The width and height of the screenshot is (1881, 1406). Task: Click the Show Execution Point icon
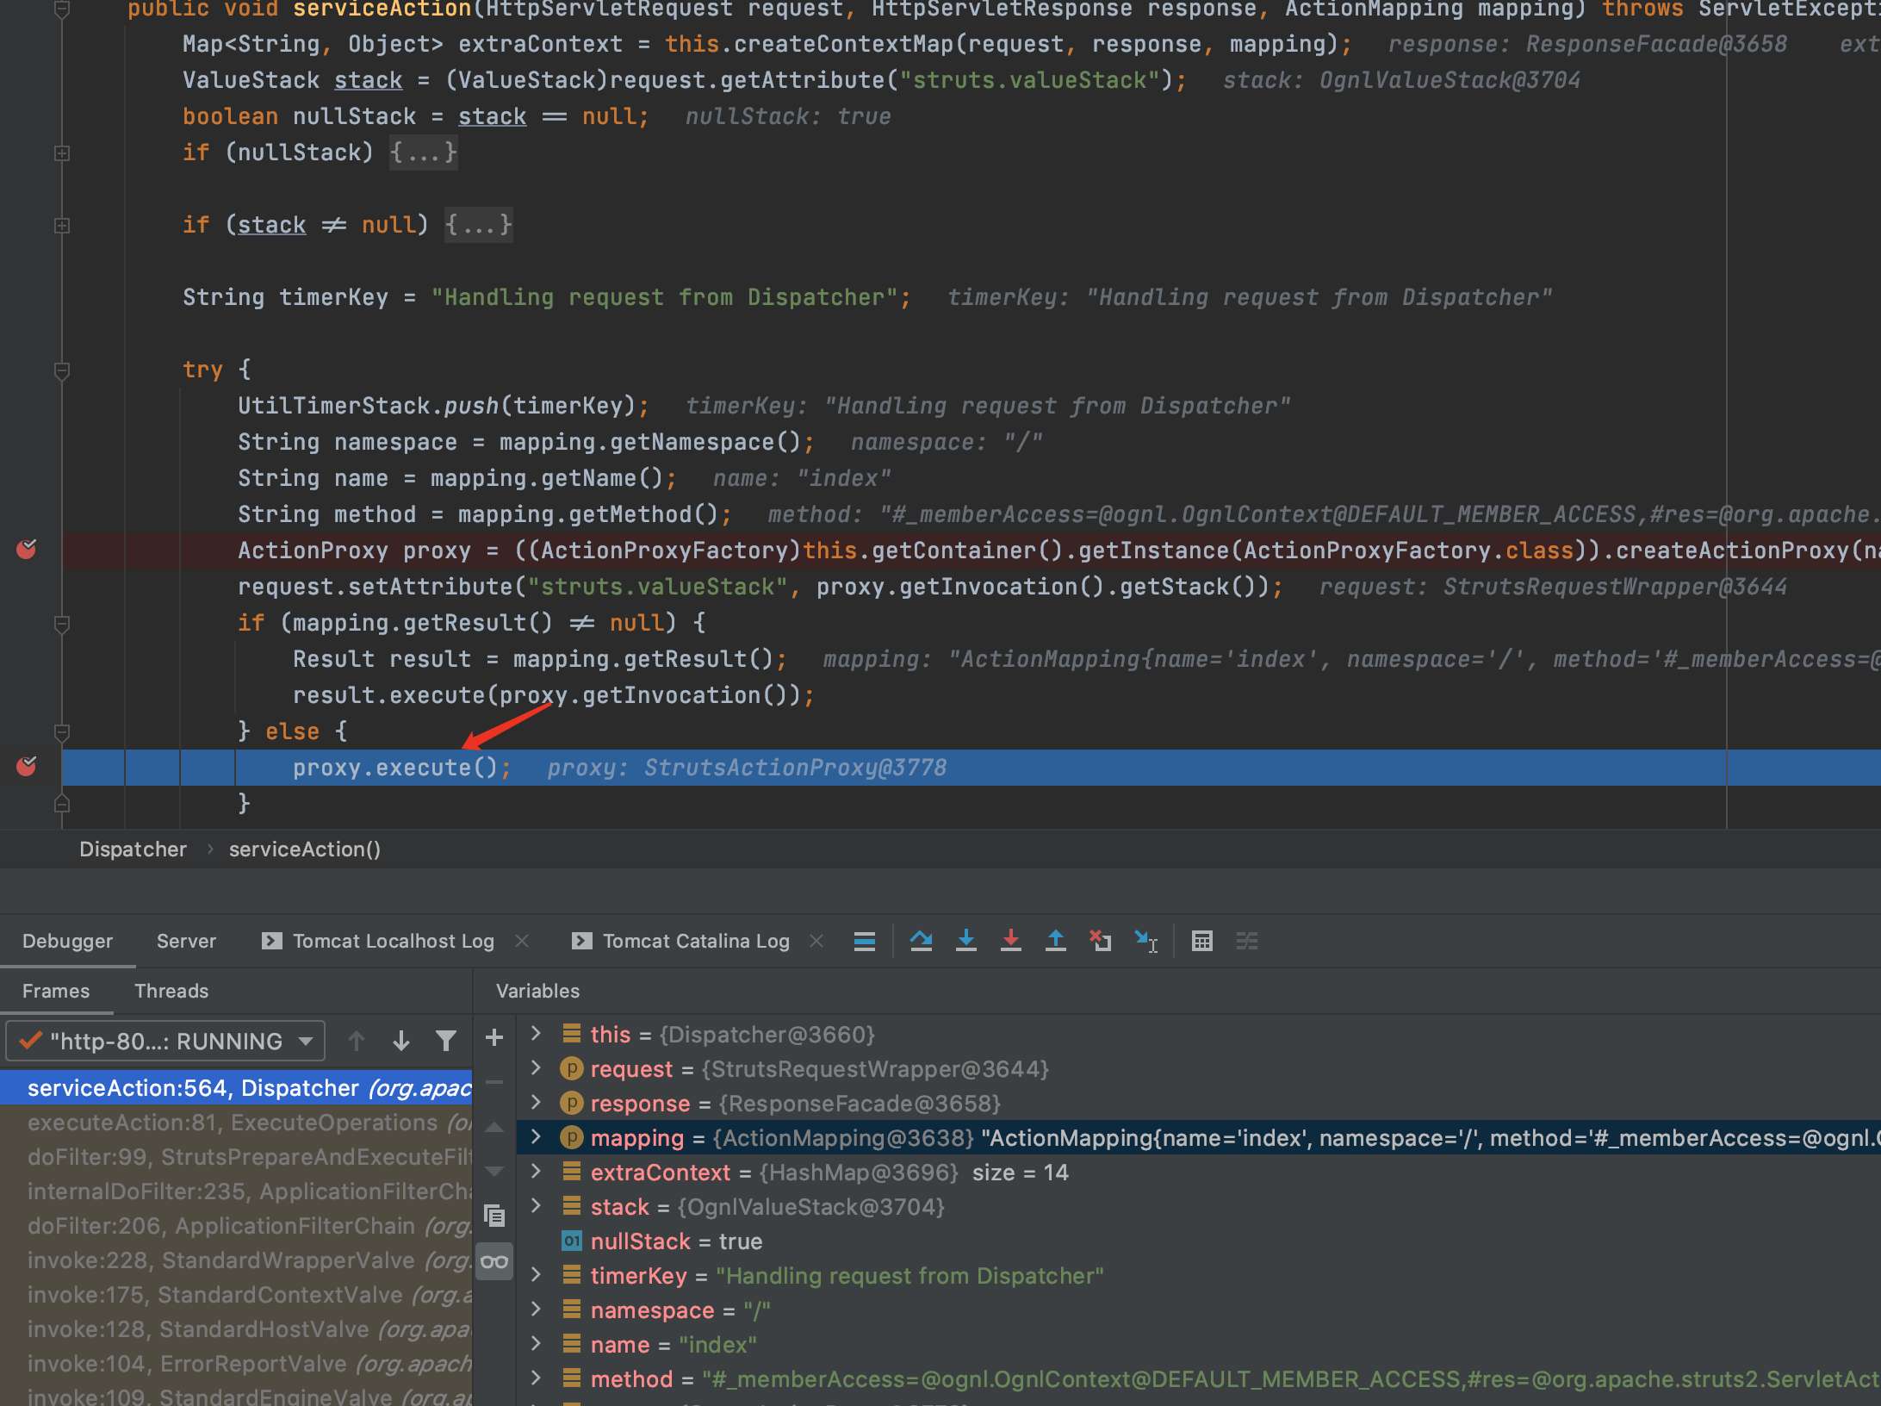(x=865, y=941)
